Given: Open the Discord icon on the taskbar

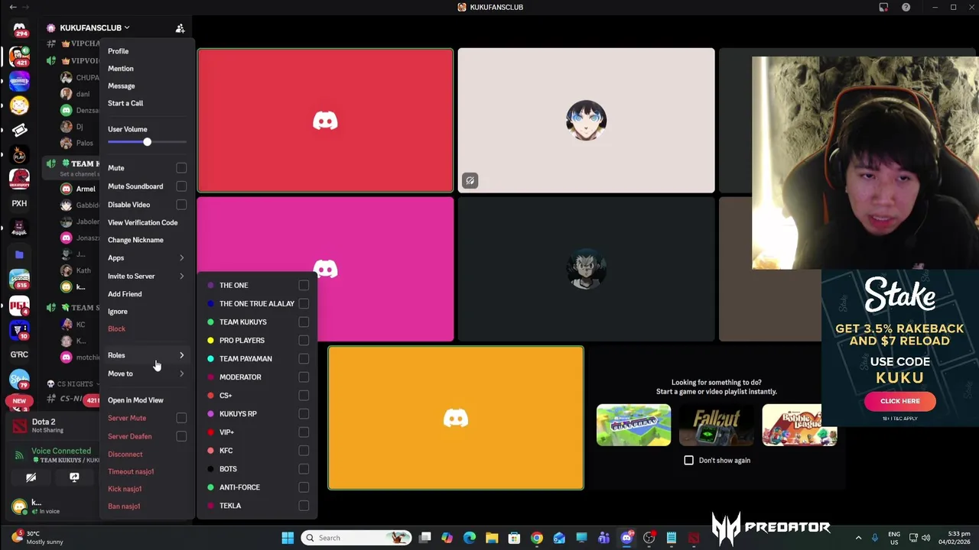Looking at the screenshot, I should point(626,538).
